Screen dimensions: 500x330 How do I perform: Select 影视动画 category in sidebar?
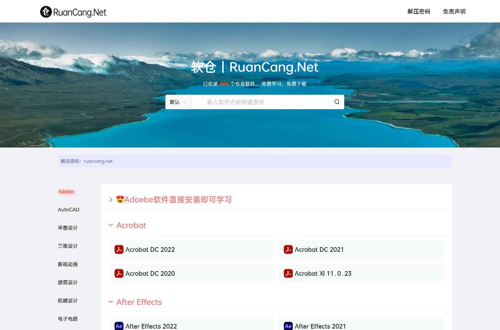pyautogui.click(x=68, y=264)
